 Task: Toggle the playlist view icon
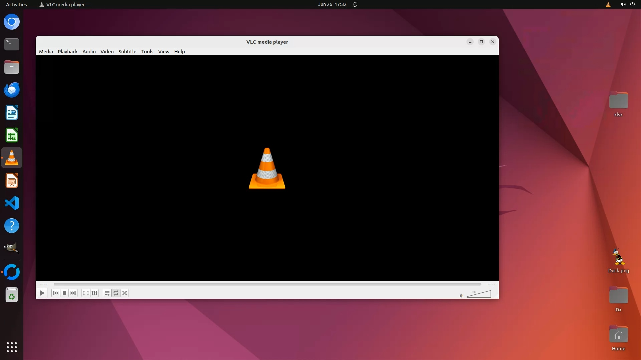tap(107, 293)
